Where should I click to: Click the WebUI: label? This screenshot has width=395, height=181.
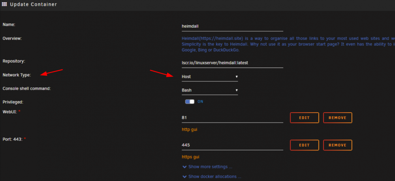[9, 112]
